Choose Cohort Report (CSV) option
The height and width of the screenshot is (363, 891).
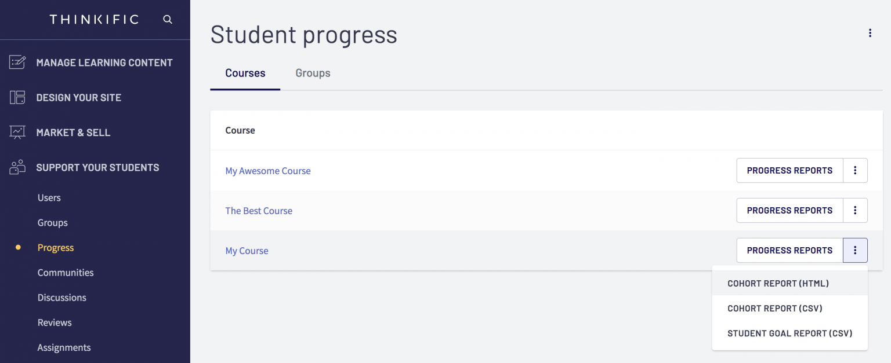click(774, 308)
